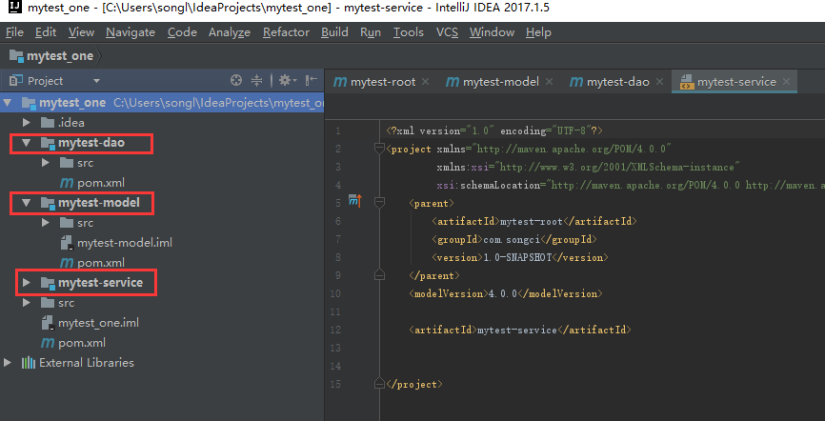Click the mytest-model.iml file icon
The height and width of the screenshot is (421, 825).
67,243
